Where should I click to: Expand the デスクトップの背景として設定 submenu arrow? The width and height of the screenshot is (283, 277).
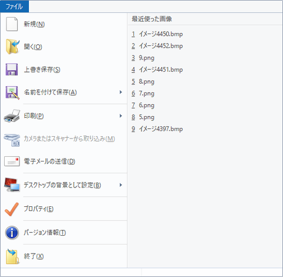point(121,185)
